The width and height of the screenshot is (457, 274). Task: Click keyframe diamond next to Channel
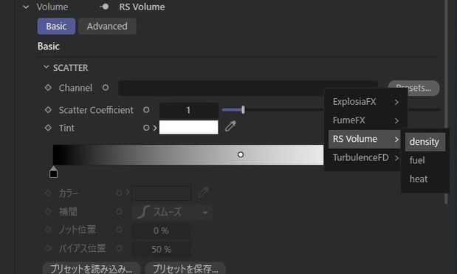coord(48,87)
